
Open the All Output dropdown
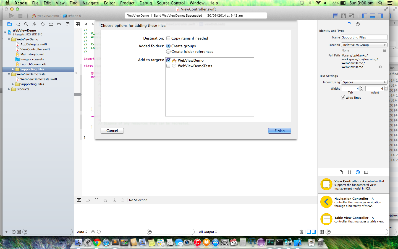point(208,232)
